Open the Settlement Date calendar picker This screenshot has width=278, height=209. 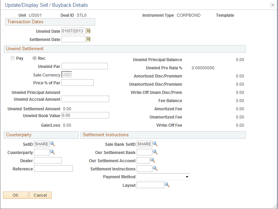(88, 39)
